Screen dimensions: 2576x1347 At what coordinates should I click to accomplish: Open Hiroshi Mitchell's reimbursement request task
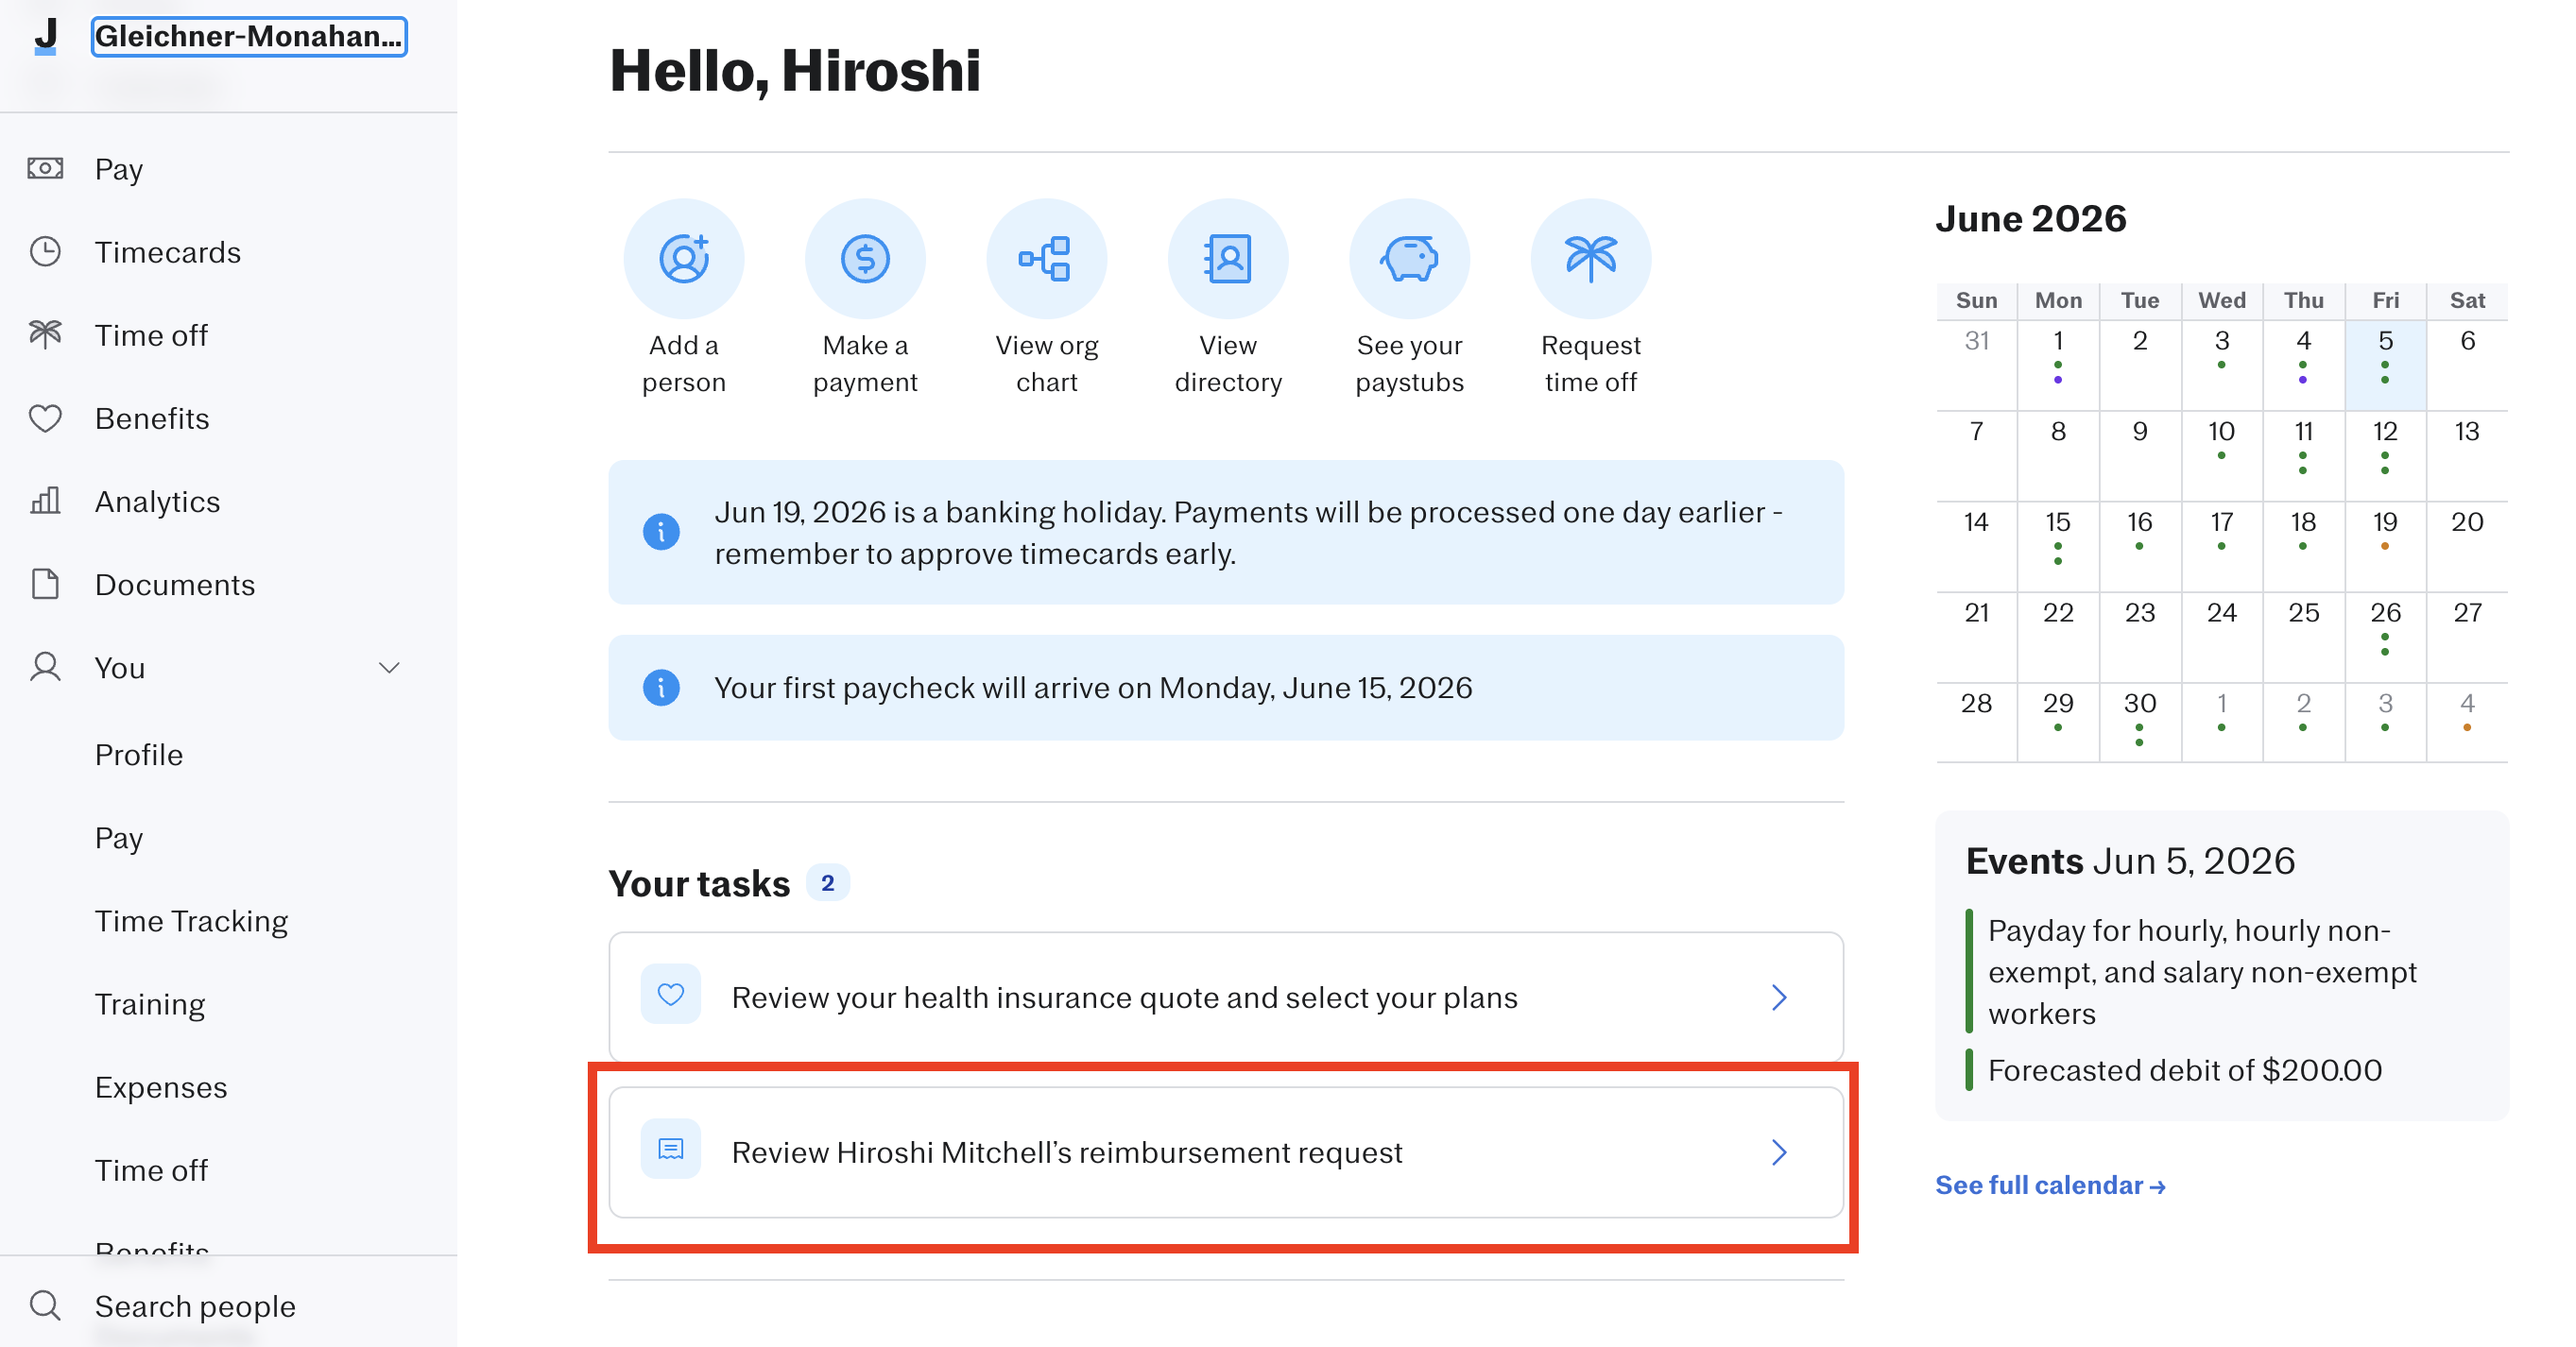click(1226, 1152)
